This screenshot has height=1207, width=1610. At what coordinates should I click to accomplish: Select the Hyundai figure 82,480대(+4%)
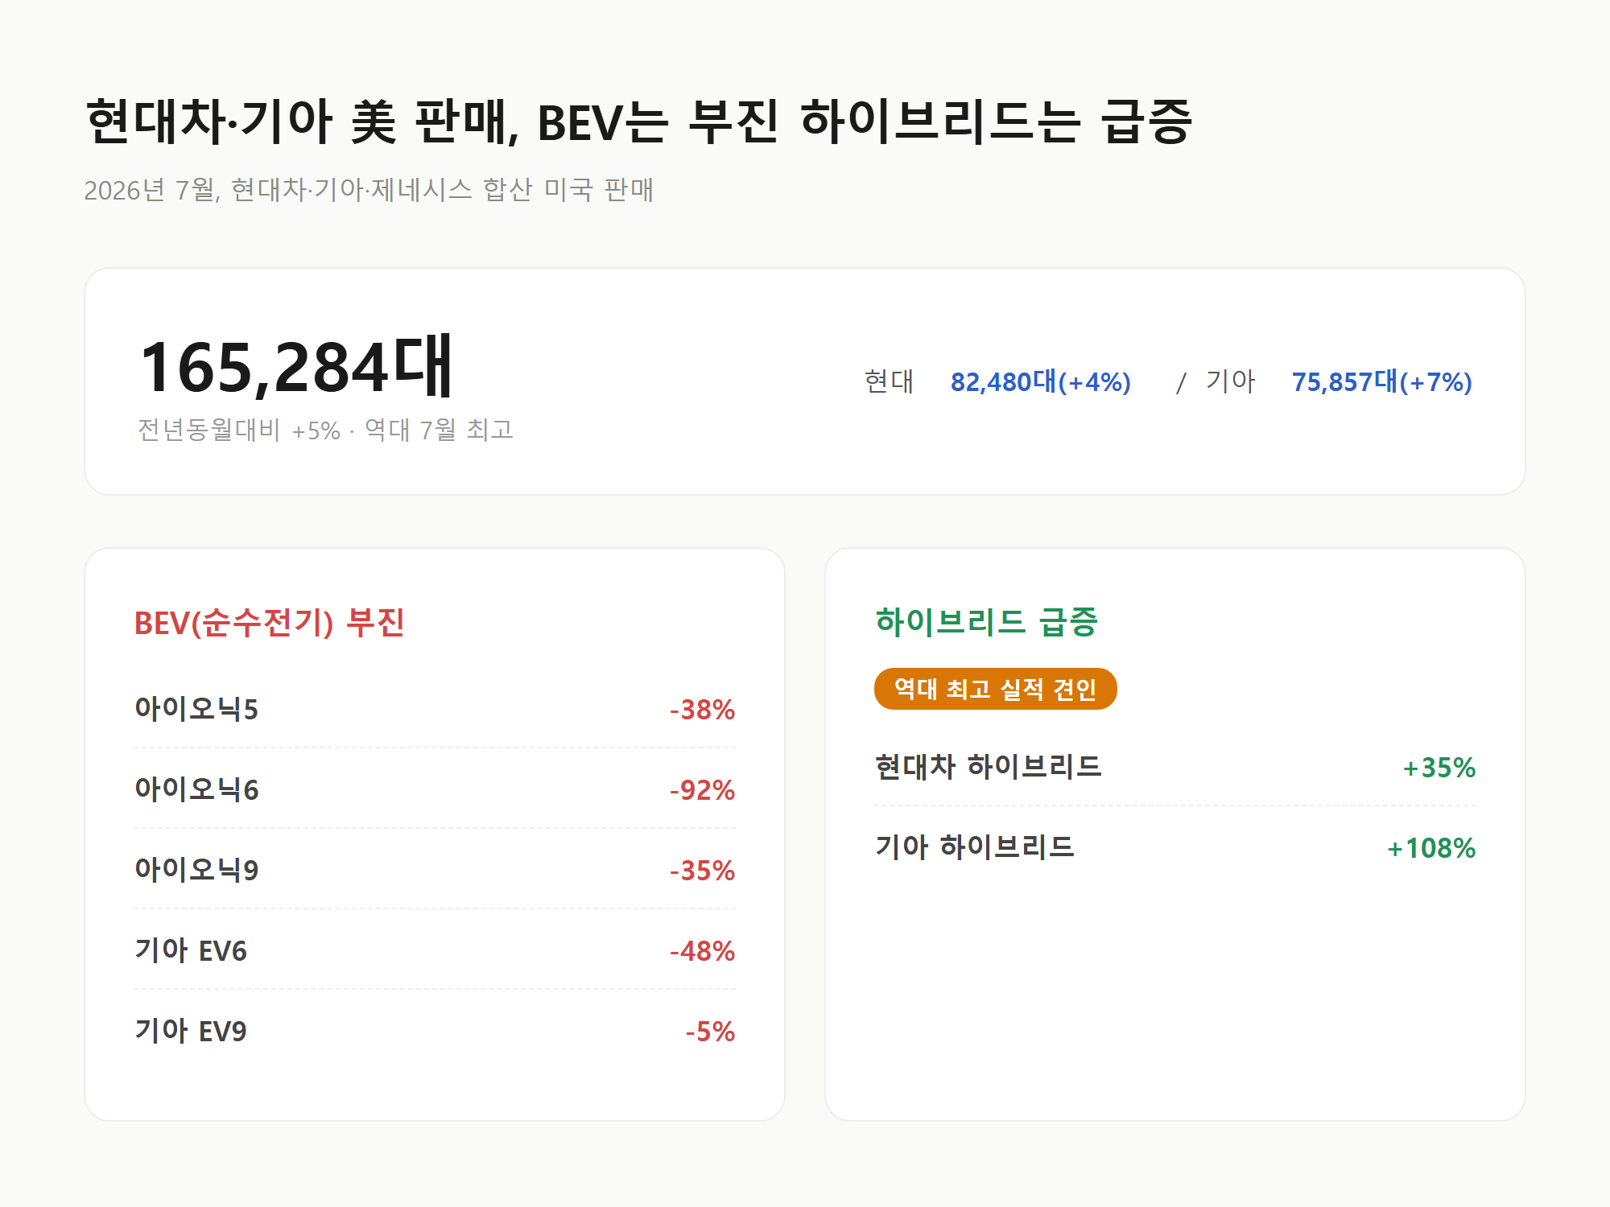click(1040, 381)
